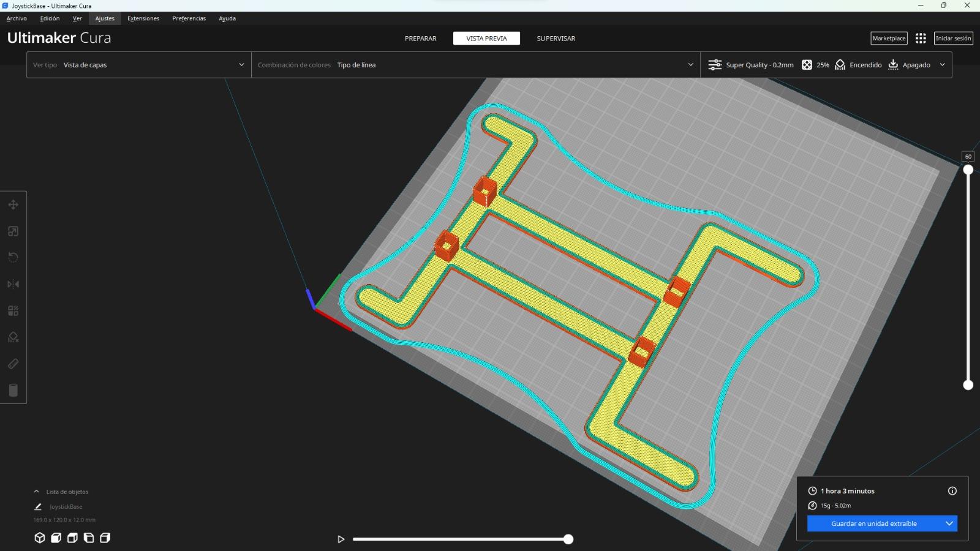The width and height of the screenshot is (980, 551).
Task: Open the Combinación de colores dropdown
Action: click(x=476, y=65)
